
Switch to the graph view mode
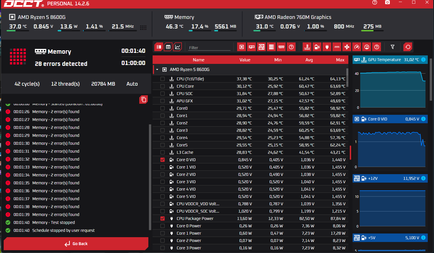point(178,47)
